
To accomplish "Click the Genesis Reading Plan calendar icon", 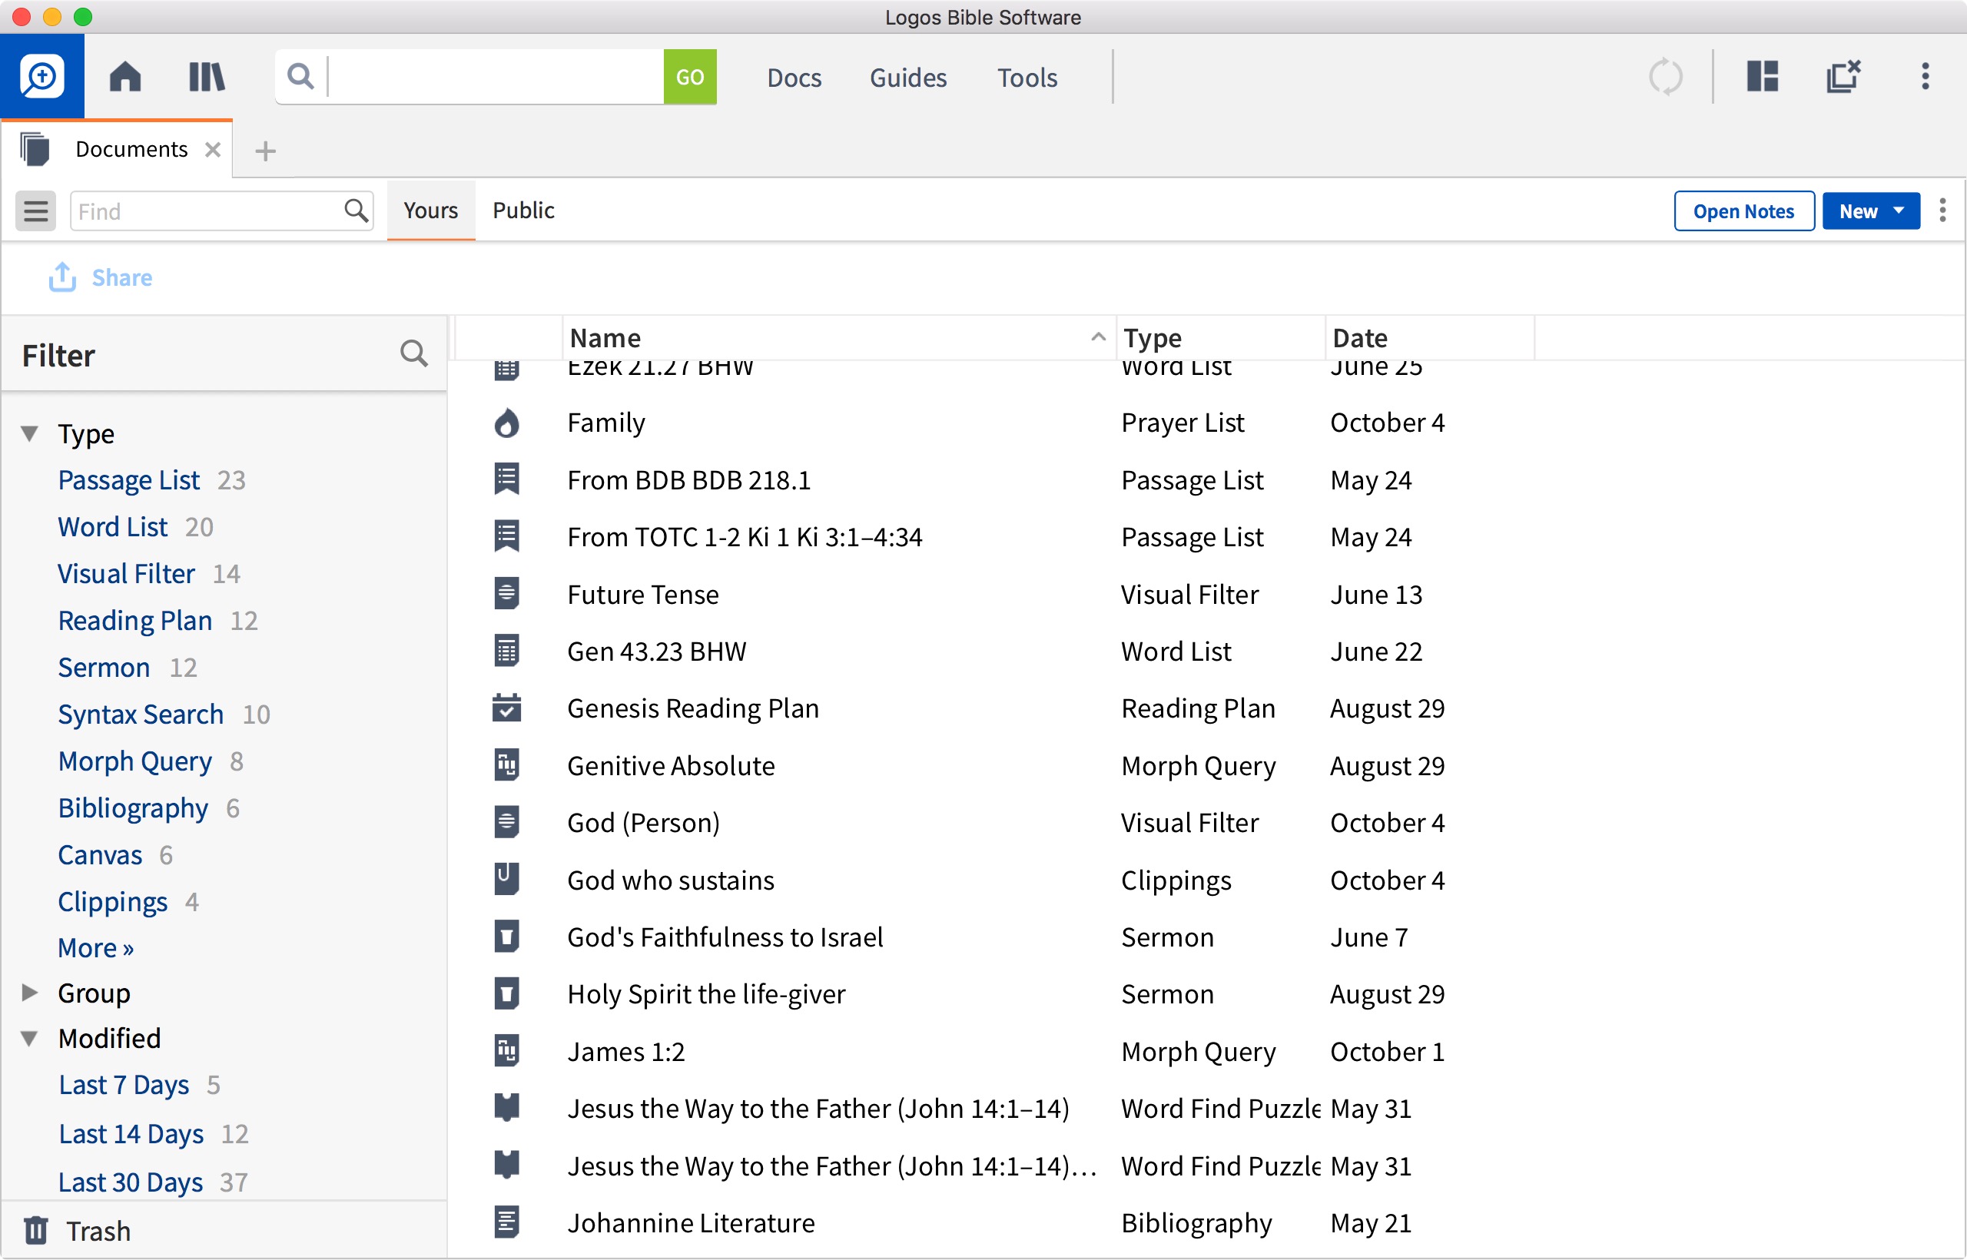I will click(x=506, y=708).
